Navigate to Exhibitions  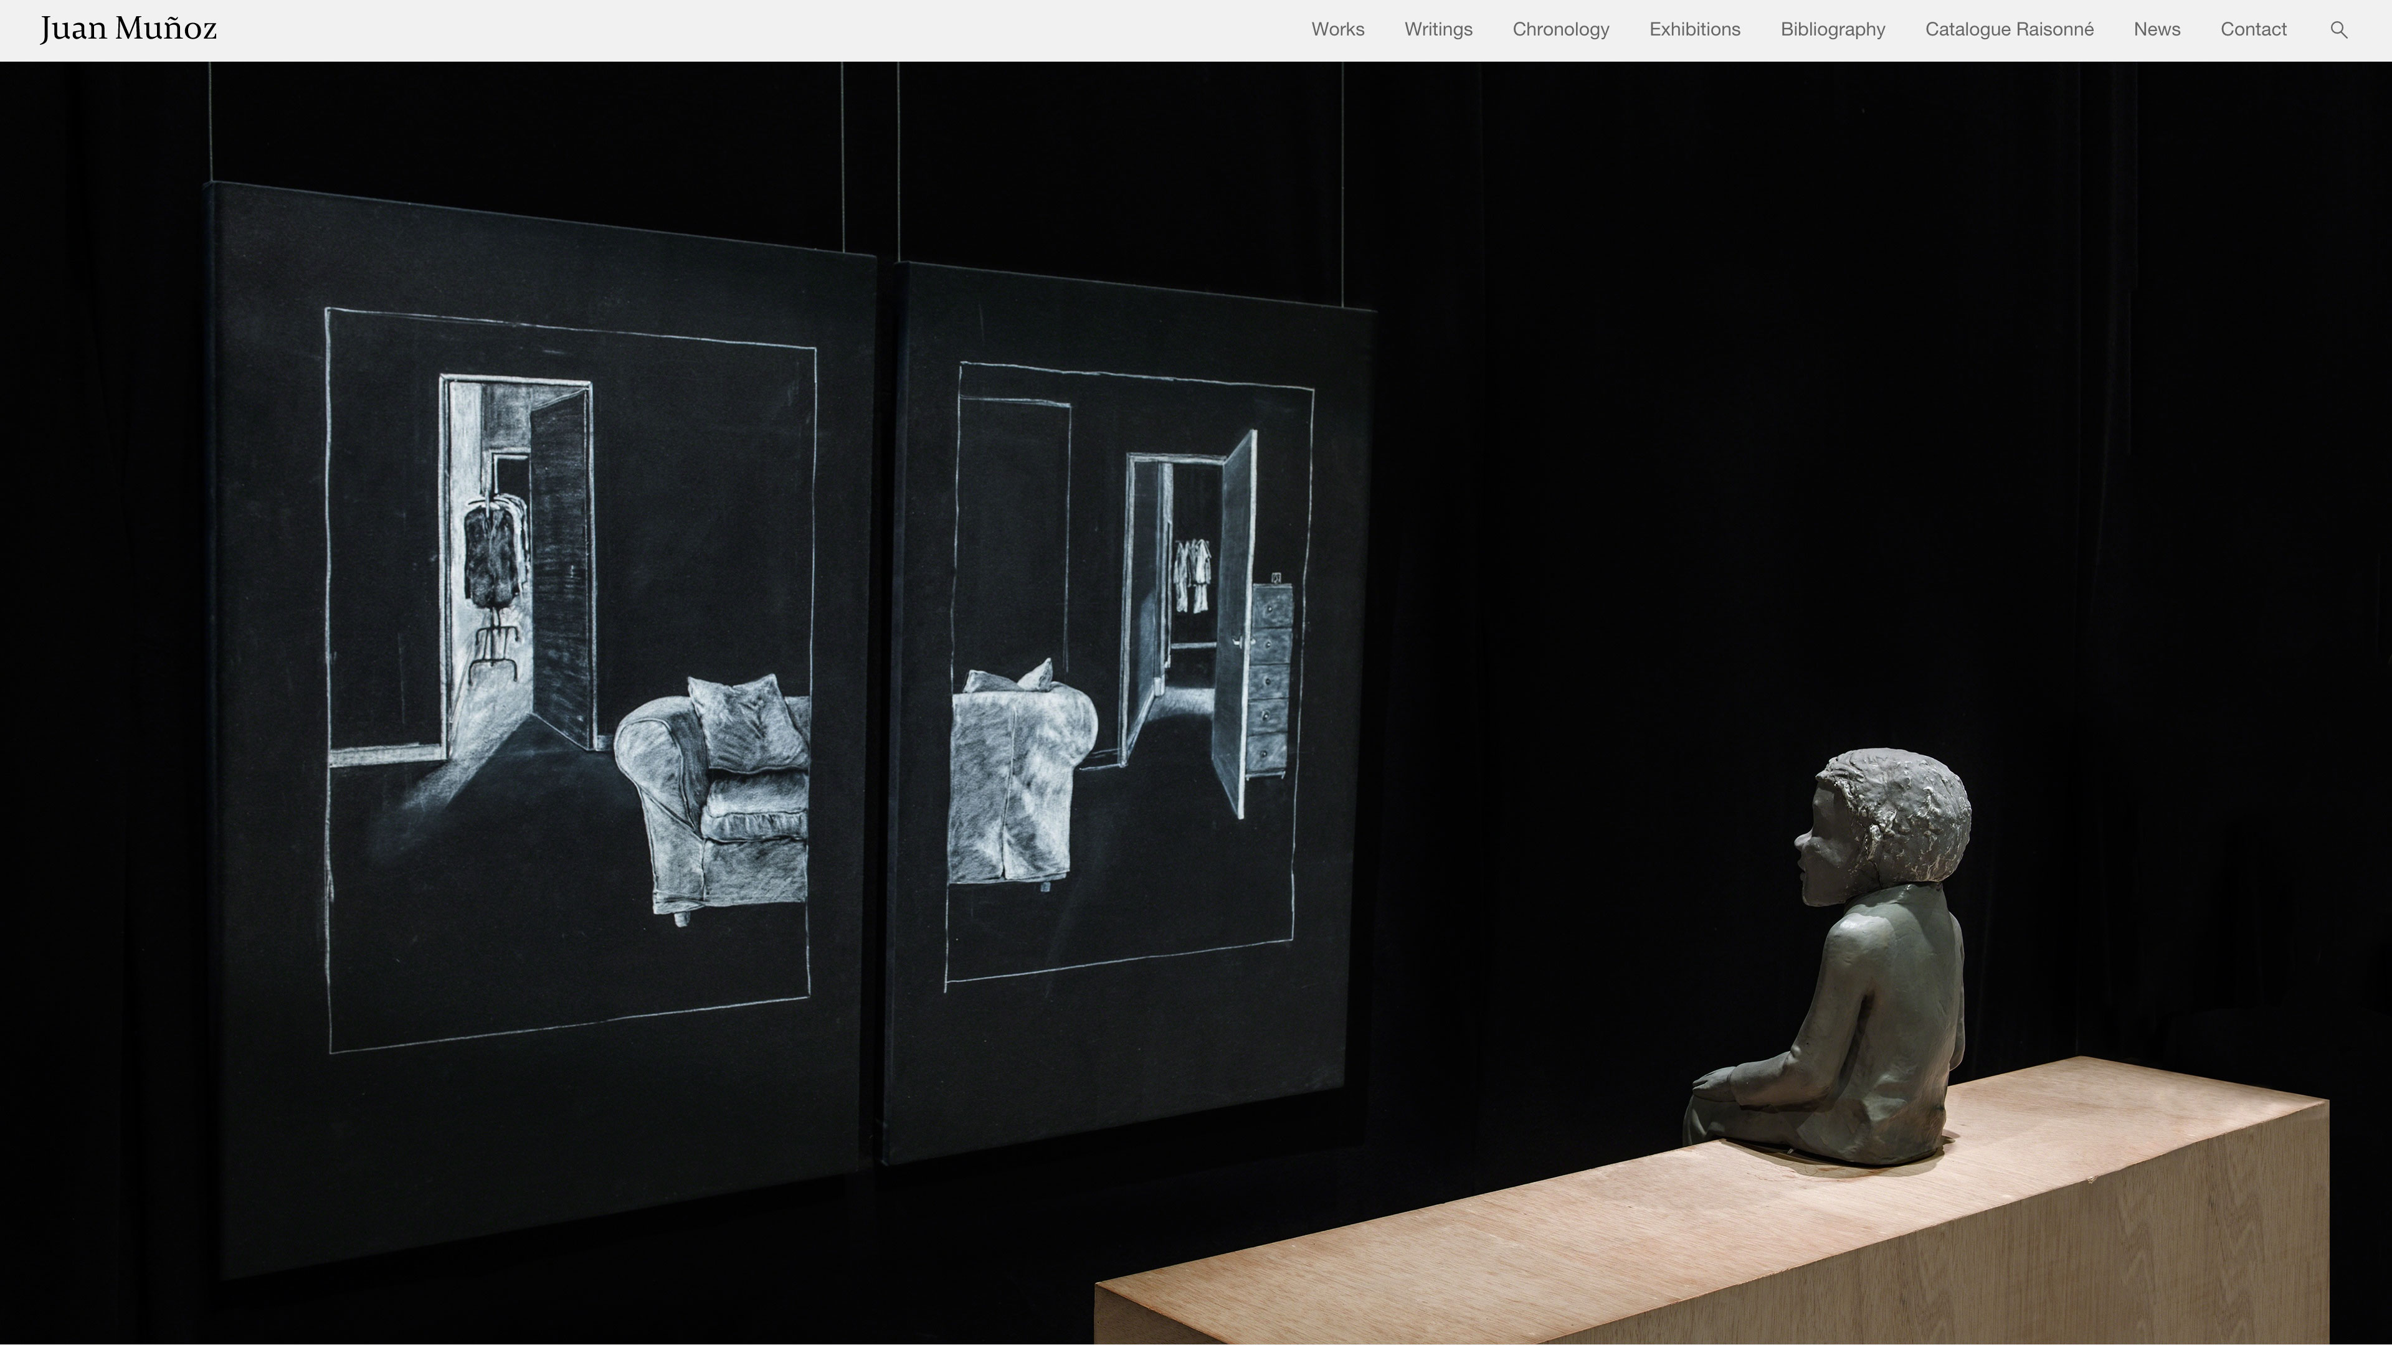[1694, 30]
